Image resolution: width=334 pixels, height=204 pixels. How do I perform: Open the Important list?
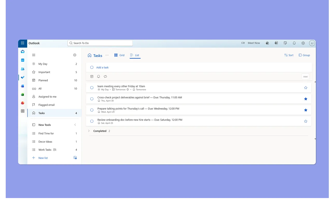pyautogui.click(x=54, y=72)
